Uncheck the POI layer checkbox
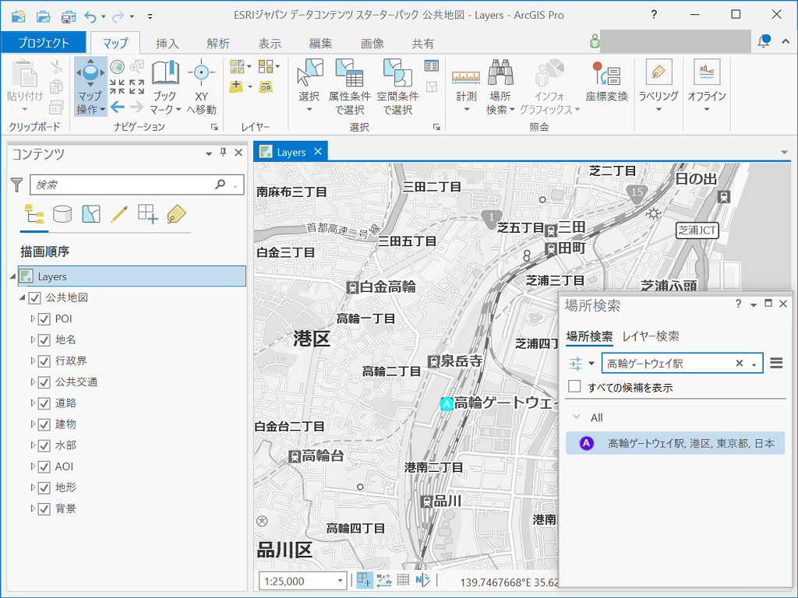Screen dimensions: 798x598 44,319
